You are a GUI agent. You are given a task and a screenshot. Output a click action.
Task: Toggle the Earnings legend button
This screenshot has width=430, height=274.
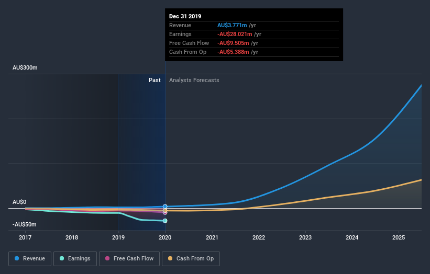click(x=75, y=259)
